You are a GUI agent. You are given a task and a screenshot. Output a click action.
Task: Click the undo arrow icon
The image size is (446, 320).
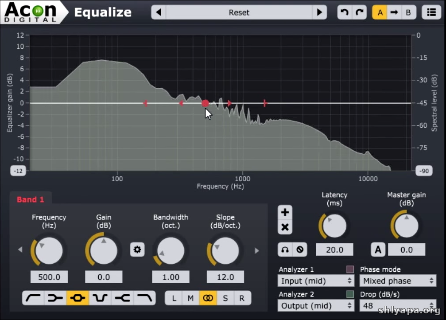345,12
